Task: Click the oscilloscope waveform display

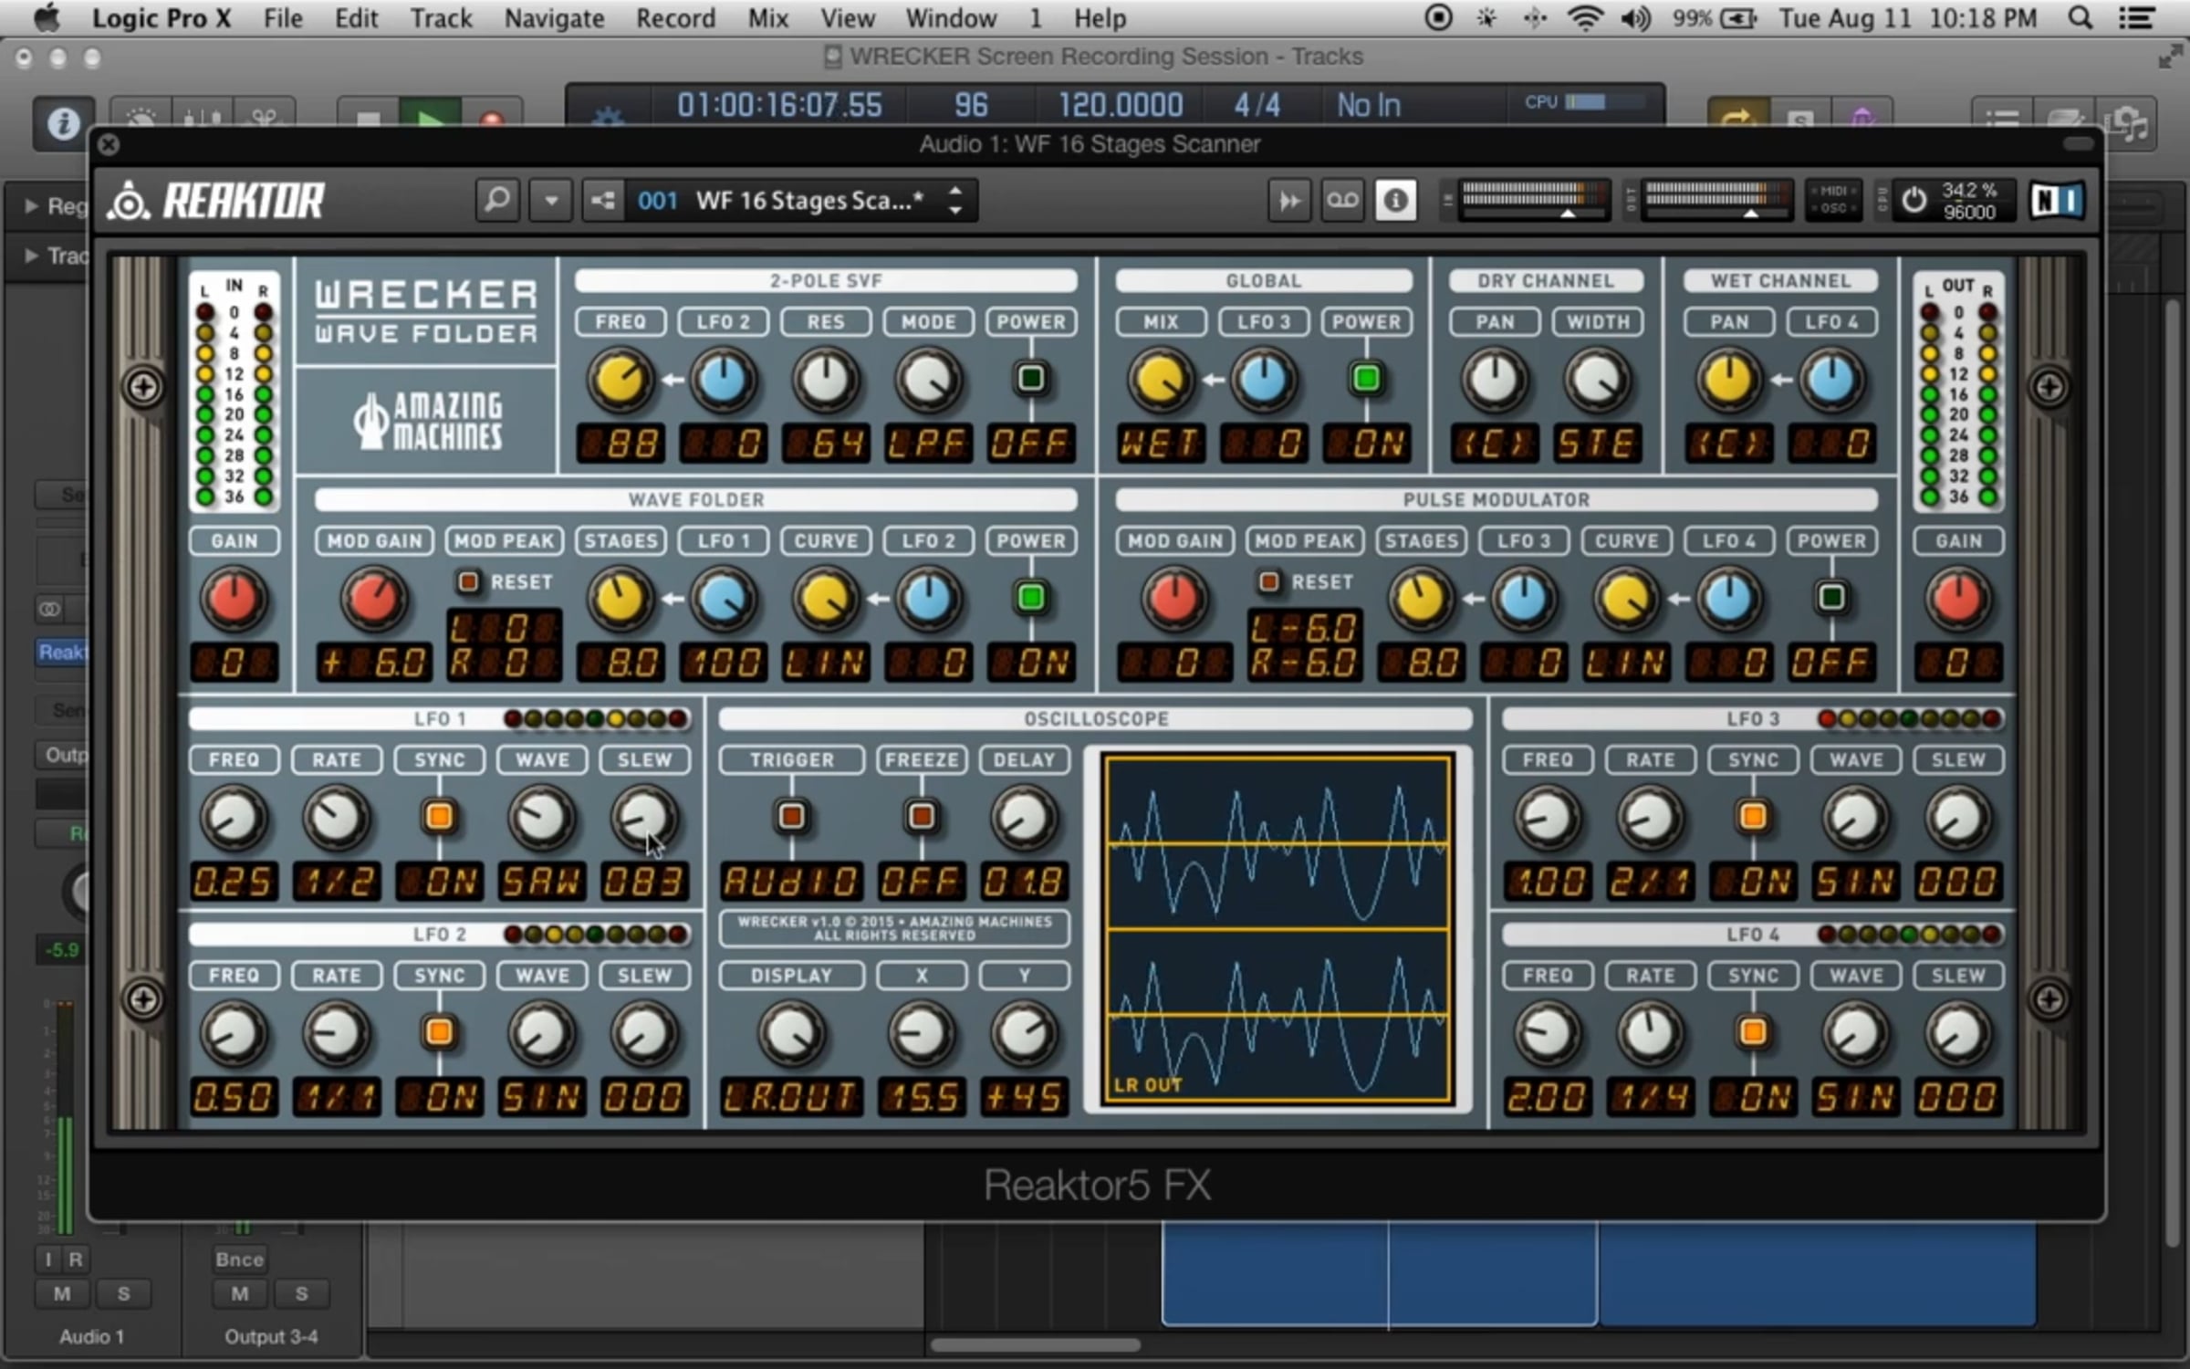Action: pos(1277,930)
